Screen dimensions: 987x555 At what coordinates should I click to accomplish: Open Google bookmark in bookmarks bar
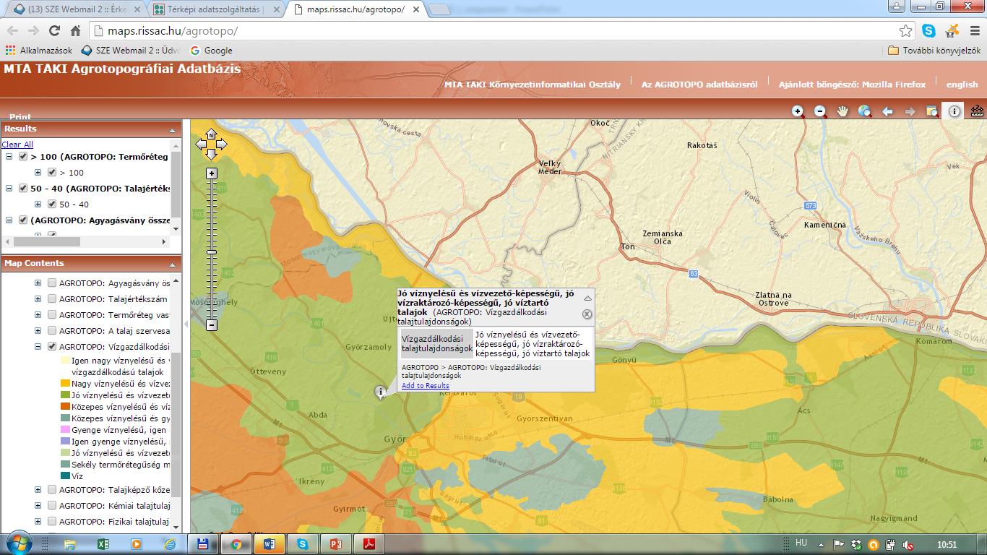(x=211, y=51)
